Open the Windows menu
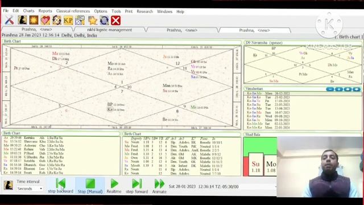 click(x=164, y=11)
